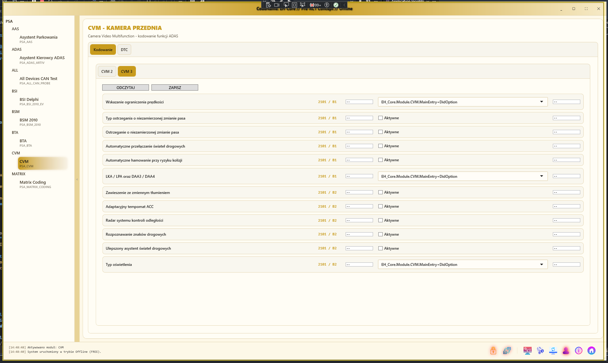This screenshot has width=608, height=363.
Task: Switch to the DTC tab
Action: (x=124, y=49)
